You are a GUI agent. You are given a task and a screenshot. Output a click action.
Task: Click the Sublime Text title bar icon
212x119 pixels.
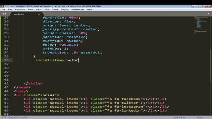coord(2,6)
